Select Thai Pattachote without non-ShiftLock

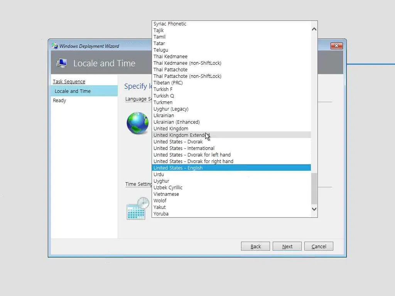tap(231, 69)
